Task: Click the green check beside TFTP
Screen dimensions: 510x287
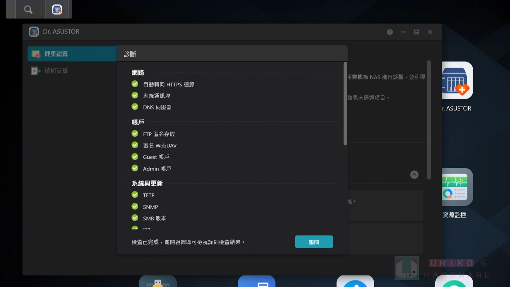Action: coord(135,195)
